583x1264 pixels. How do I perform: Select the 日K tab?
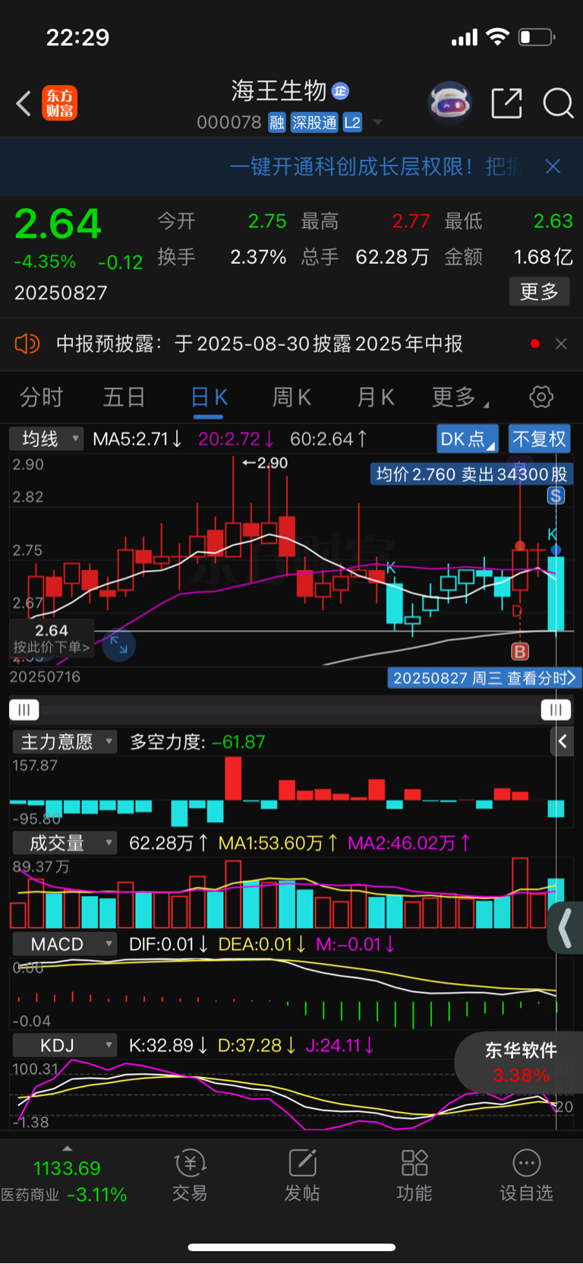209,397
